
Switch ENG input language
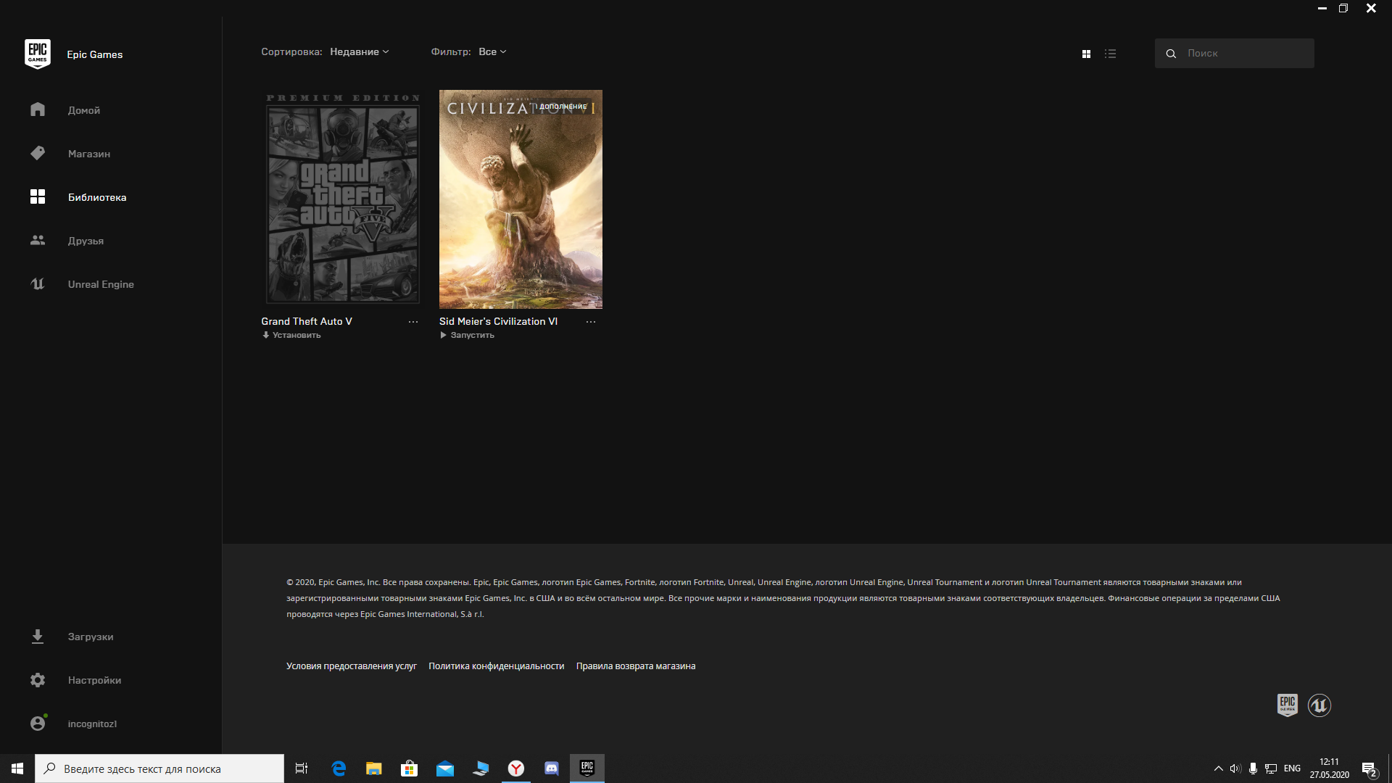click(x=1292, y=768)
